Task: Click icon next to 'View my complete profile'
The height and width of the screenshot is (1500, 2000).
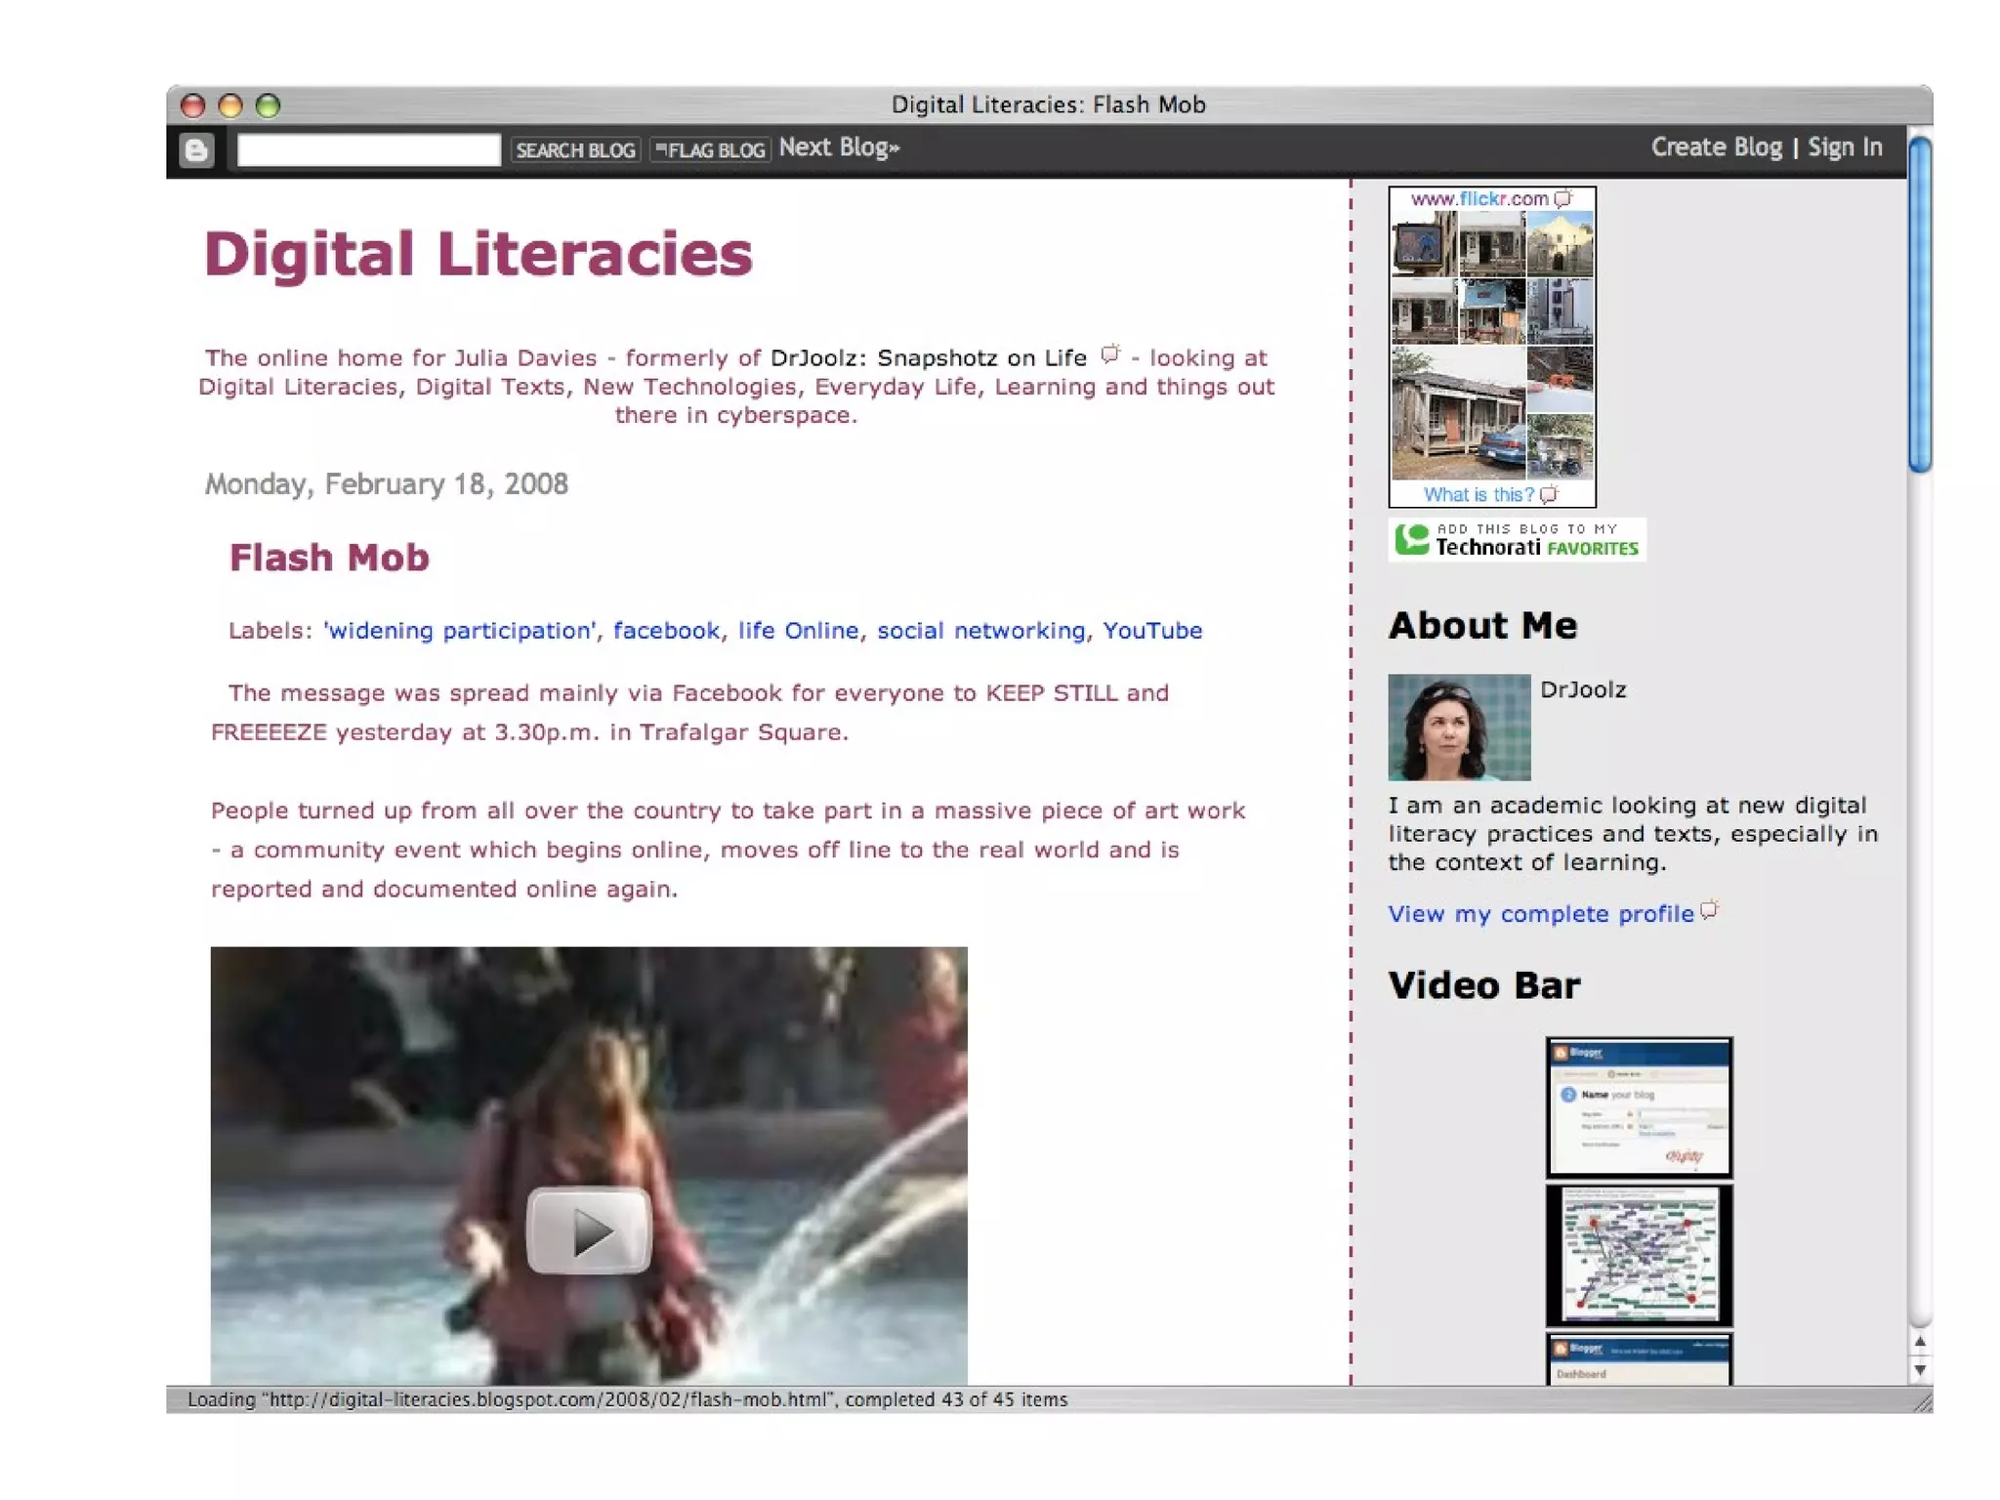Action: coord(1708,910)
